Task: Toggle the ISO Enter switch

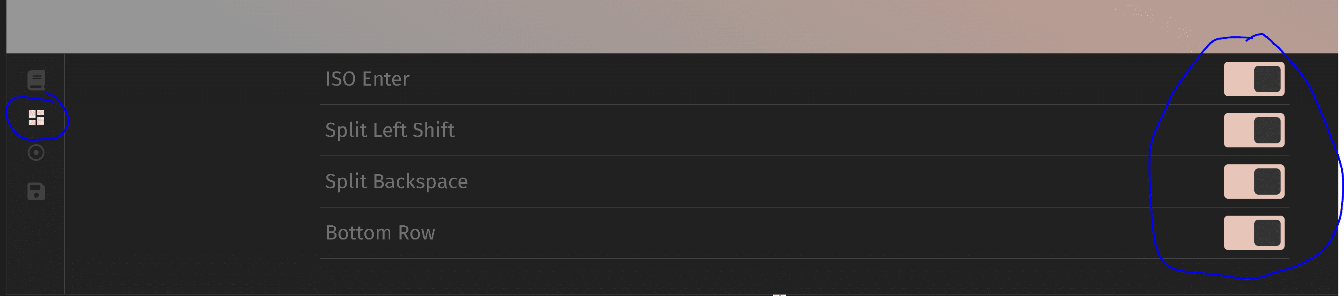Action: click(1254, 79)
